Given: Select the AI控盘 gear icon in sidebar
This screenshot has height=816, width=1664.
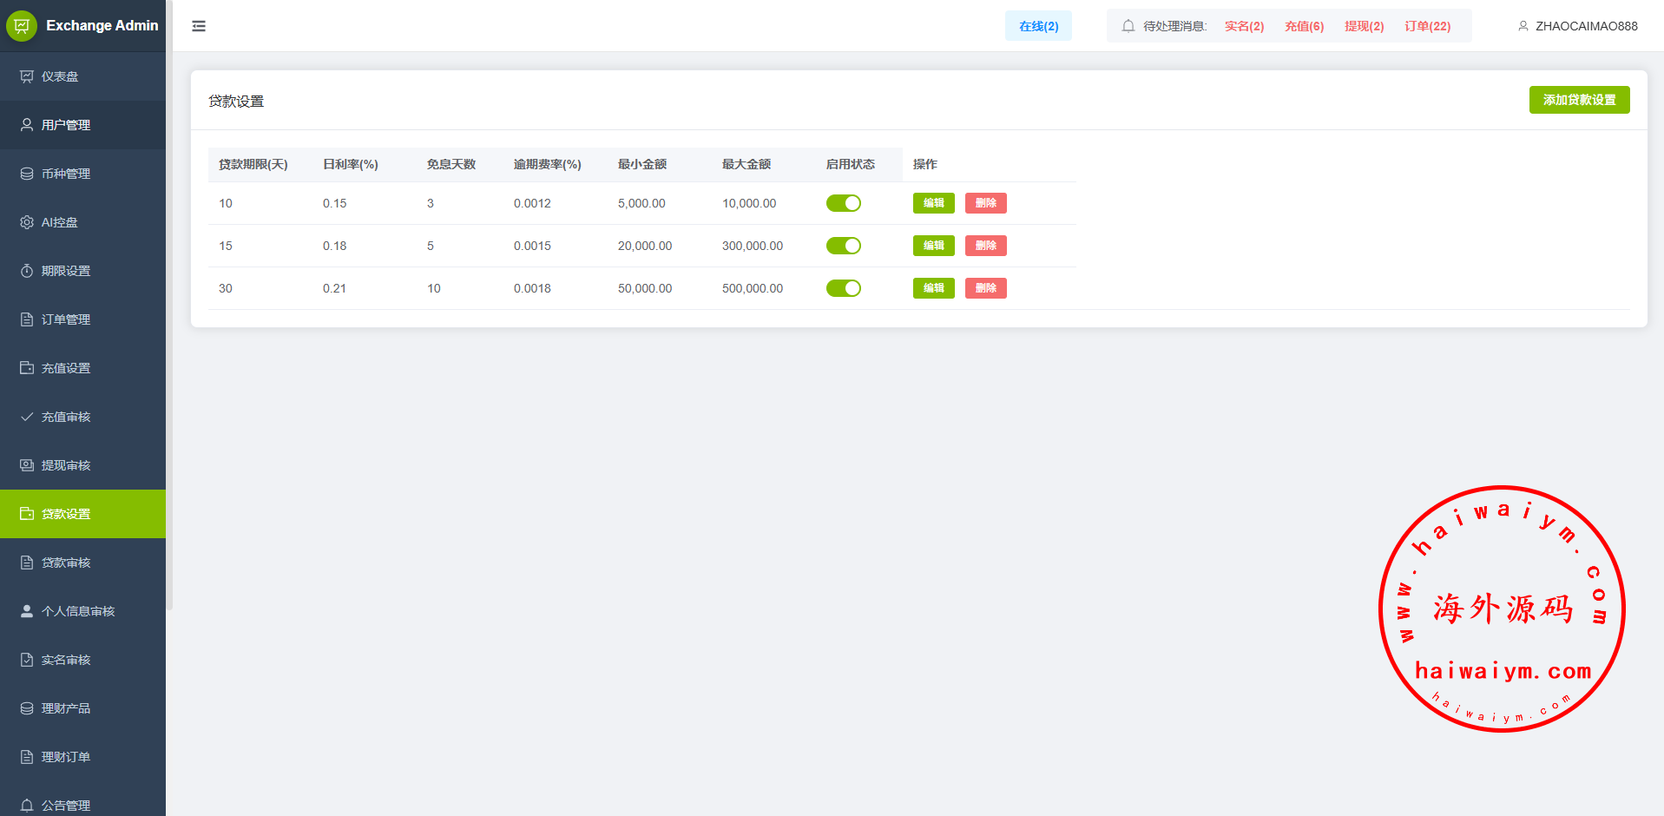Looking at the screenshot, I should 27,222.
